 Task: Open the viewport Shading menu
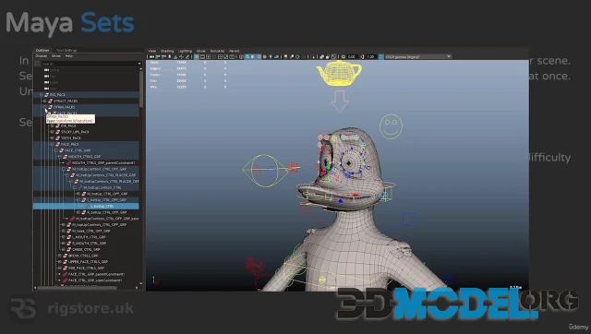167,51
